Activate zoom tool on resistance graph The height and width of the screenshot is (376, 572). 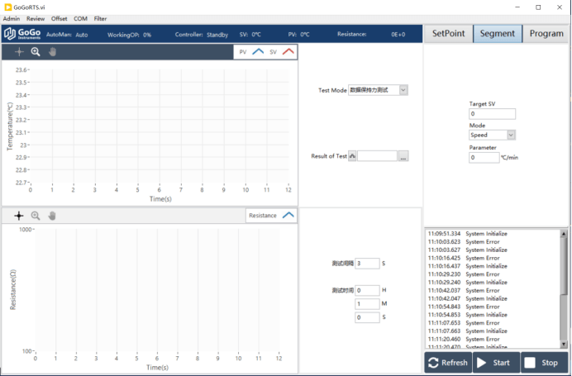click(36, 216)
